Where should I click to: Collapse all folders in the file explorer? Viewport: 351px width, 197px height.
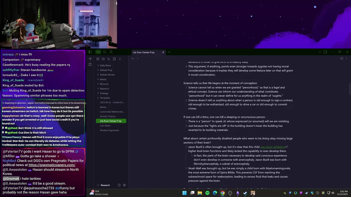[120, 59]
